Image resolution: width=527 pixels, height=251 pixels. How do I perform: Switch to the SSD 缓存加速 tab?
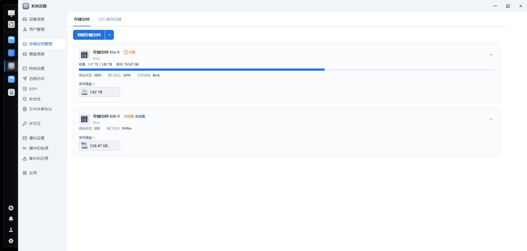coord(110,19)
